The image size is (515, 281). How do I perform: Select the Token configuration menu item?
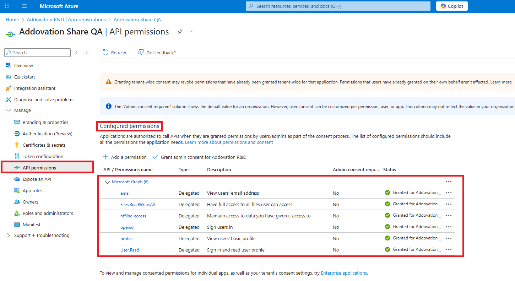[x=43, y=156]
